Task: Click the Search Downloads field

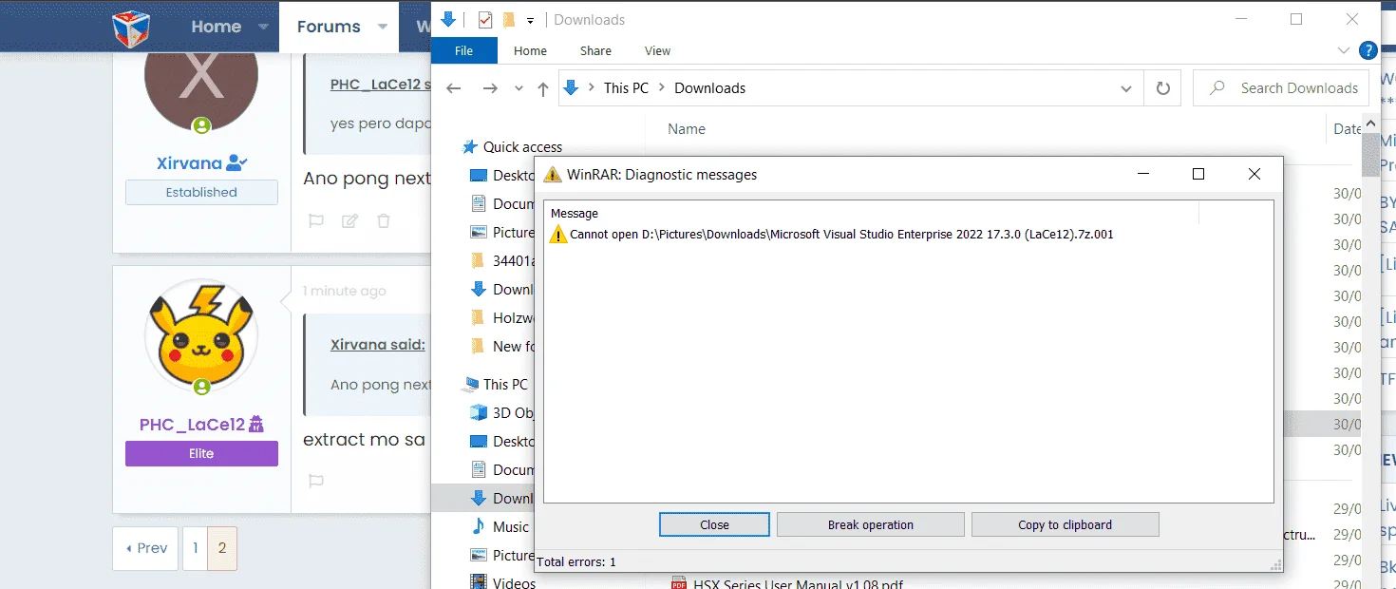Action: click(1281, 88)
